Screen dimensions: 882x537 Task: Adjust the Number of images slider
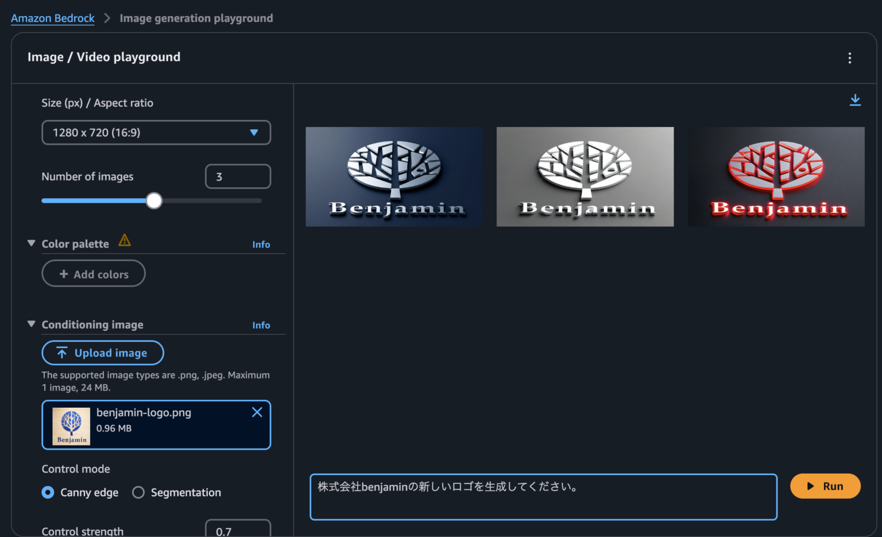154,200
